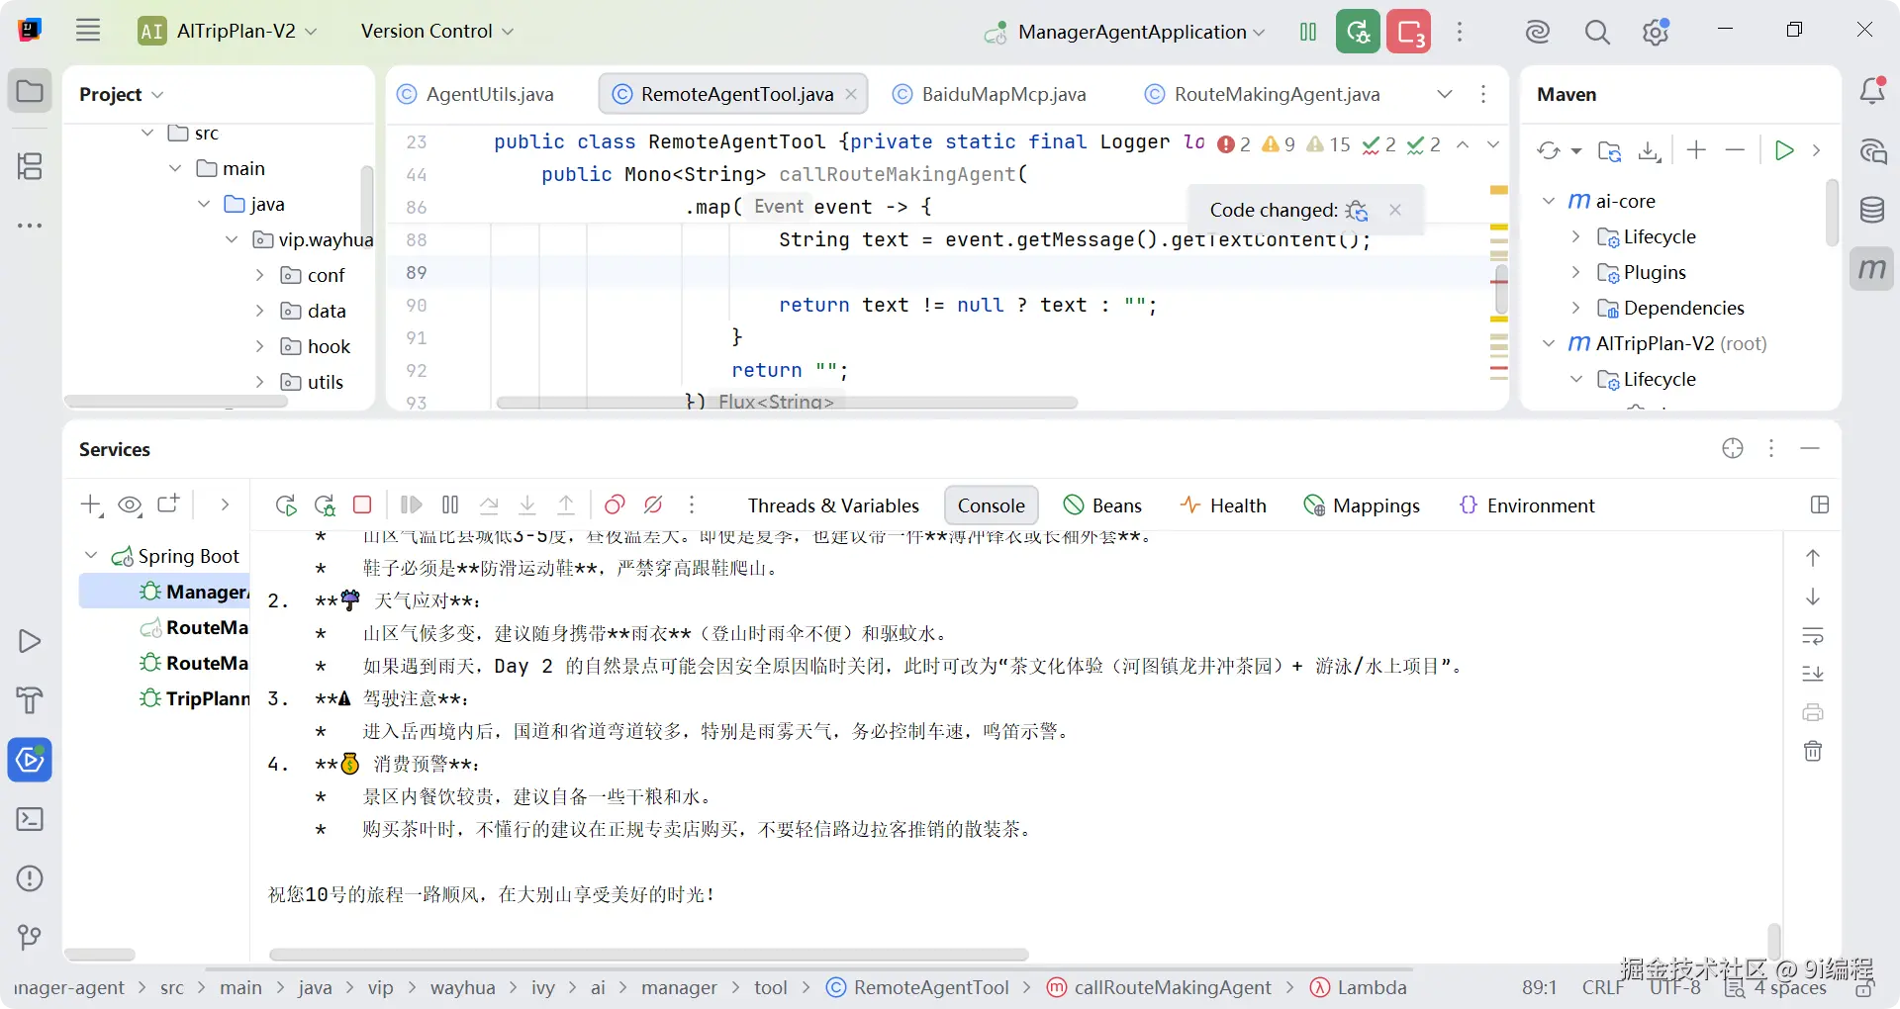The height and width of the screenshot is (1009, 1900).
Task: Print console output printer icon
Action: (x=1813, y=712)
